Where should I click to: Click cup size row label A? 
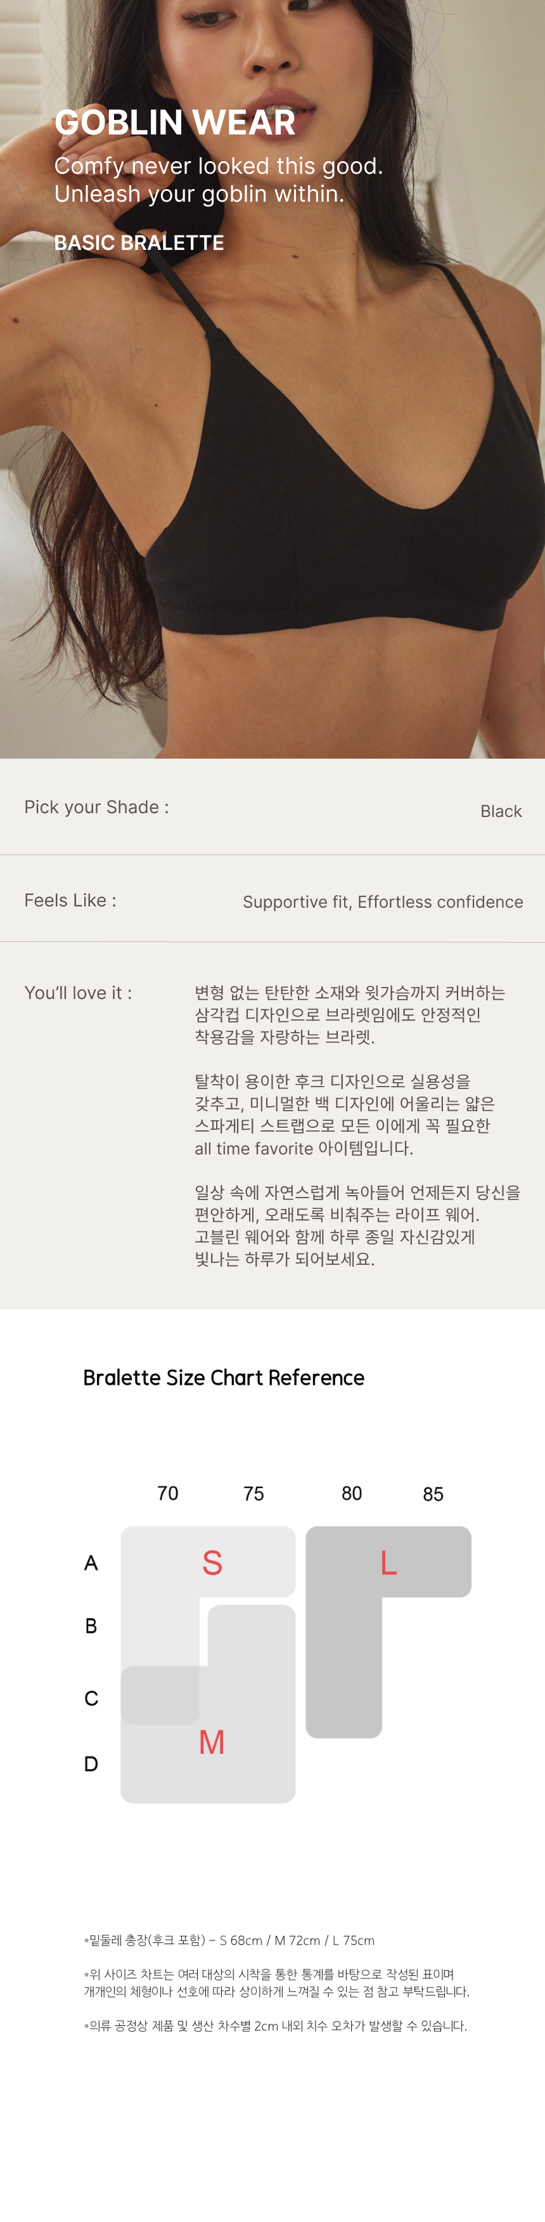click(x=91, y=1563)
